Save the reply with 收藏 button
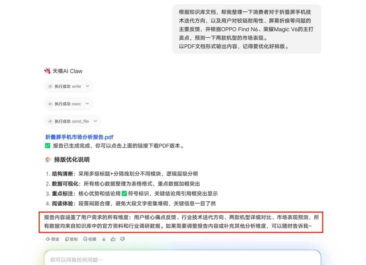The image size is (366, 265). (90, 239)
